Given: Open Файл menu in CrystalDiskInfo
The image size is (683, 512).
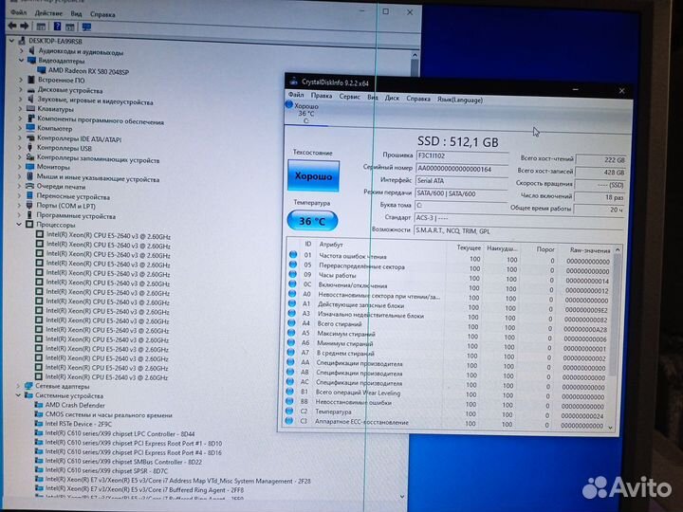Looking at the screenshot, I should (x=296, y=95).
